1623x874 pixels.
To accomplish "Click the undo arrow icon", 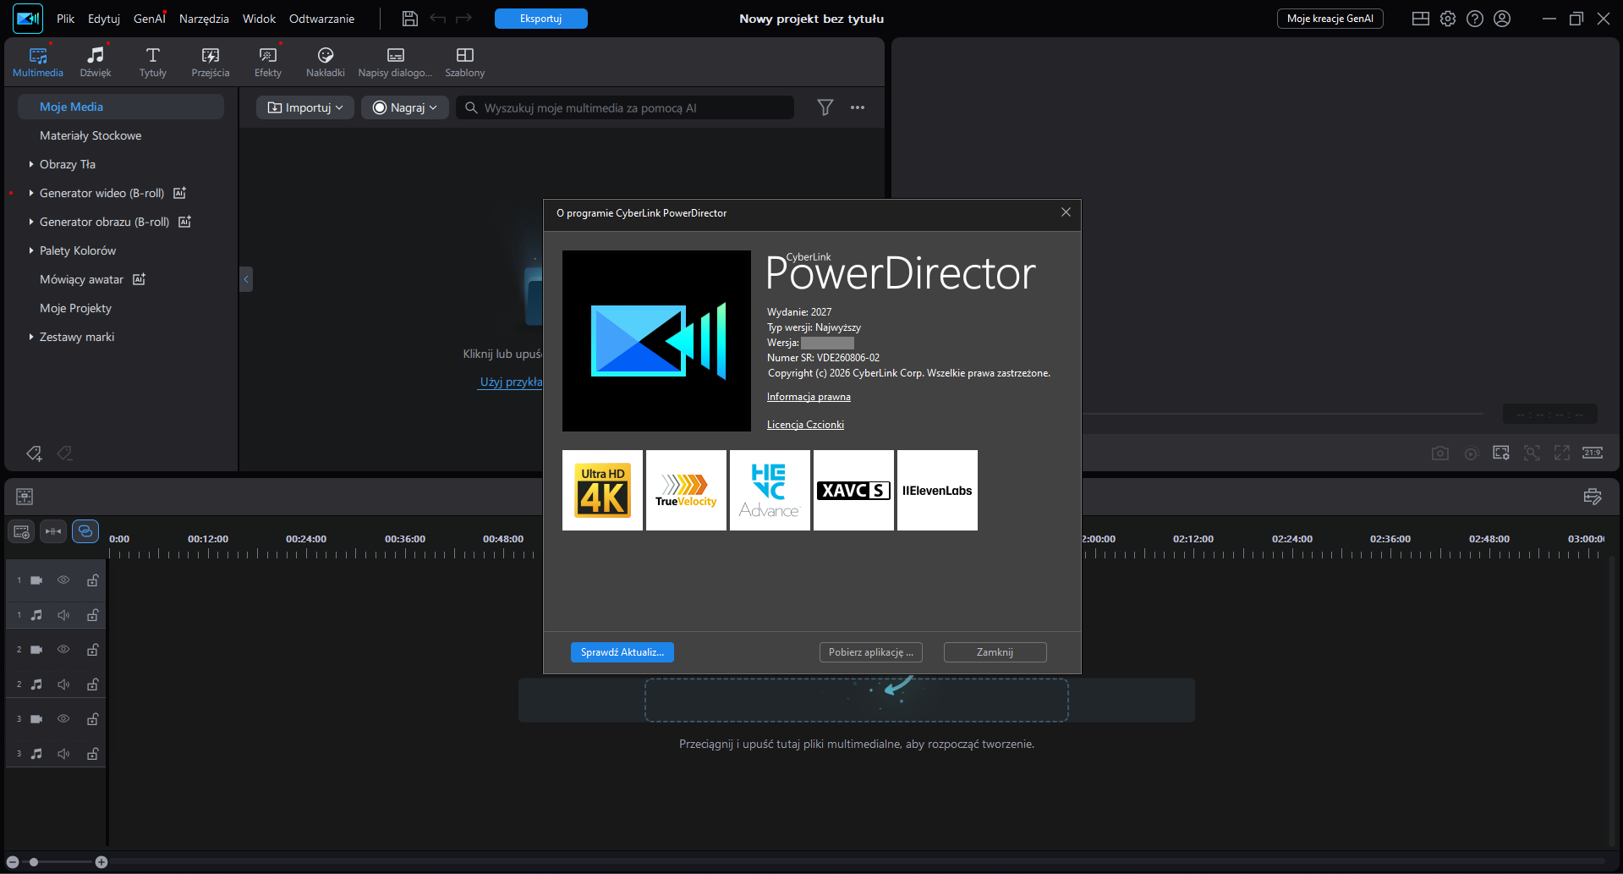I will 437,19.
